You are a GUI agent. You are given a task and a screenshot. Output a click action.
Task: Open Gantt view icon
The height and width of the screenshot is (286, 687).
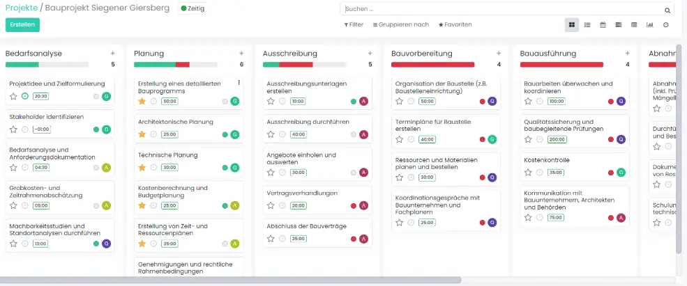(619, 25)
